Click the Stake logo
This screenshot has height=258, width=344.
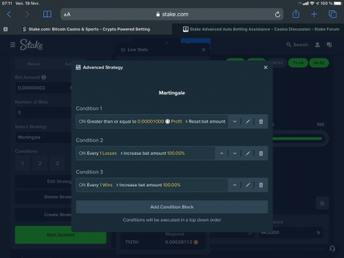click(x=31, y=45)
